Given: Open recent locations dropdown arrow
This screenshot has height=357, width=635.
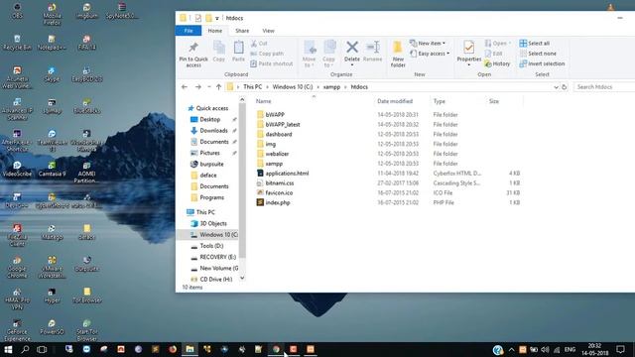Looking at the screenshot, I should point(209,87).
